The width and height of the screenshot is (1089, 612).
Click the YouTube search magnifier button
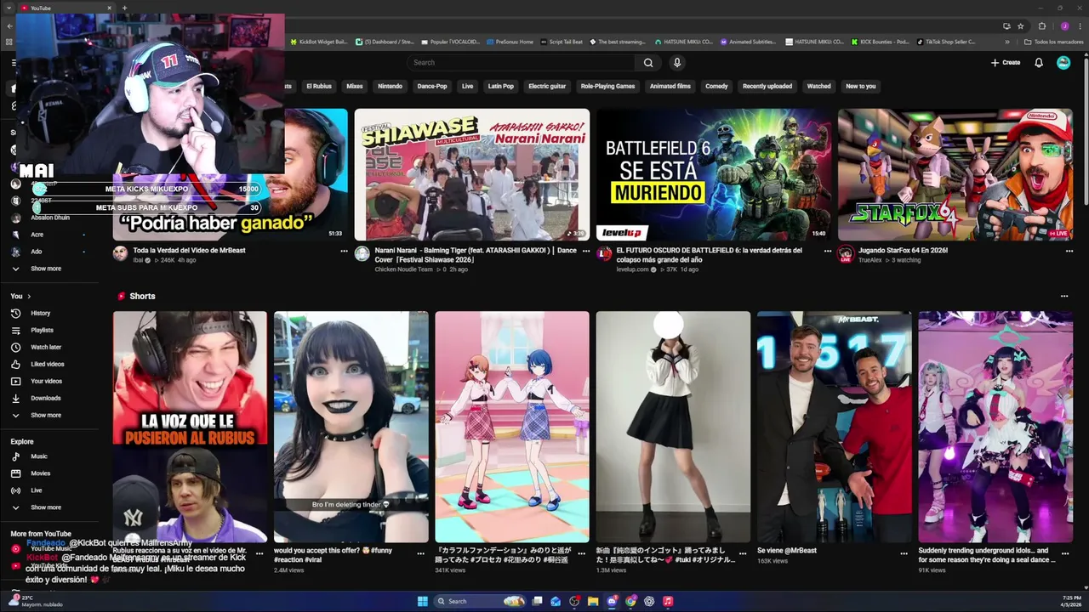[648, 62]
